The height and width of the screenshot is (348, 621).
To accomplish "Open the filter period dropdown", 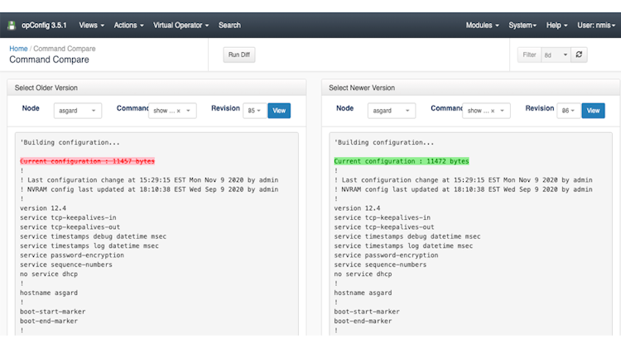I will (x=556, y=55).
